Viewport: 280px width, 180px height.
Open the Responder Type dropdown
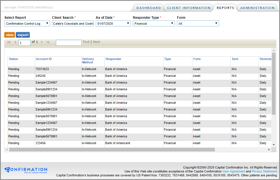click(x=154, y=23)
